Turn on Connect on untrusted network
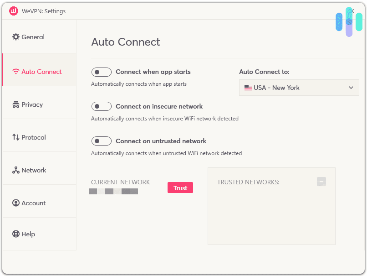The height and width of the screenshot is (276, 367). coord(101,141)
